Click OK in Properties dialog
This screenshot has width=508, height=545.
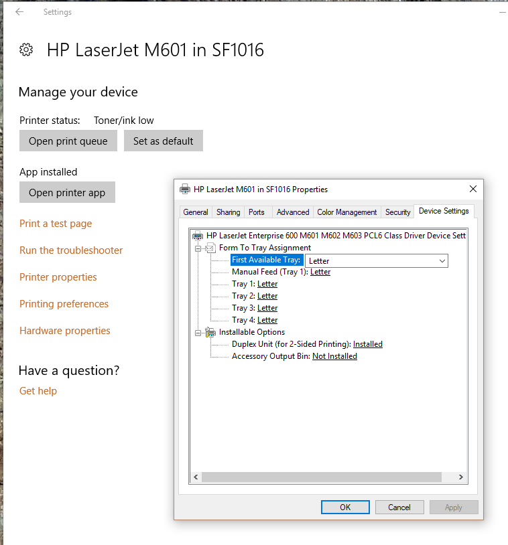tap(345, 507)
